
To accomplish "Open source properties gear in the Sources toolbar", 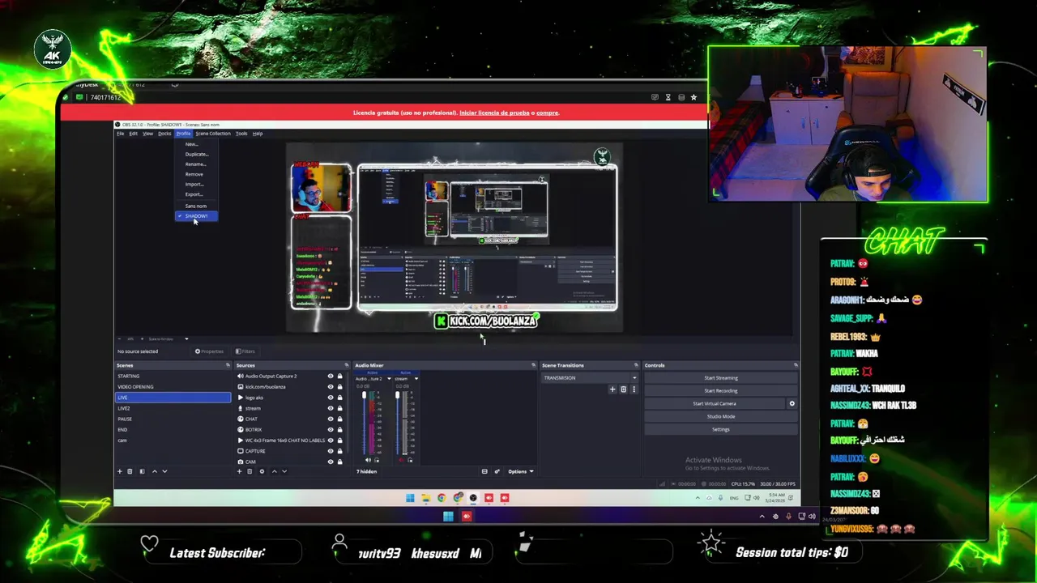I will pos(262,471).
